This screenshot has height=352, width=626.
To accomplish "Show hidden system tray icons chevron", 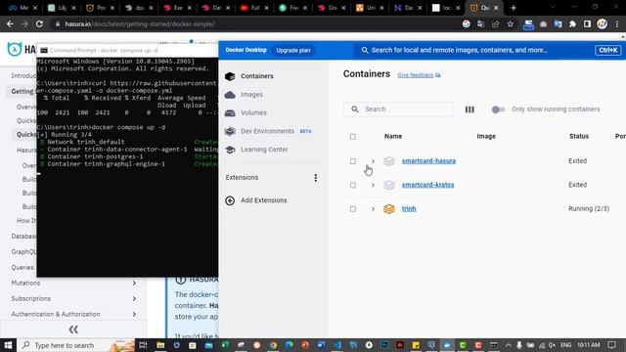I will (508, 345).
